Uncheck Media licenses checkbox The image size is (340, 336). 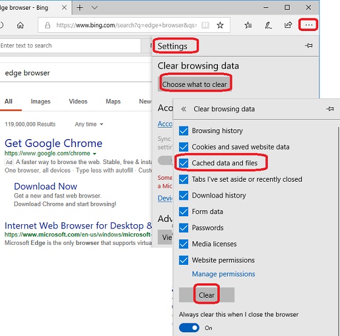point(183,244)
